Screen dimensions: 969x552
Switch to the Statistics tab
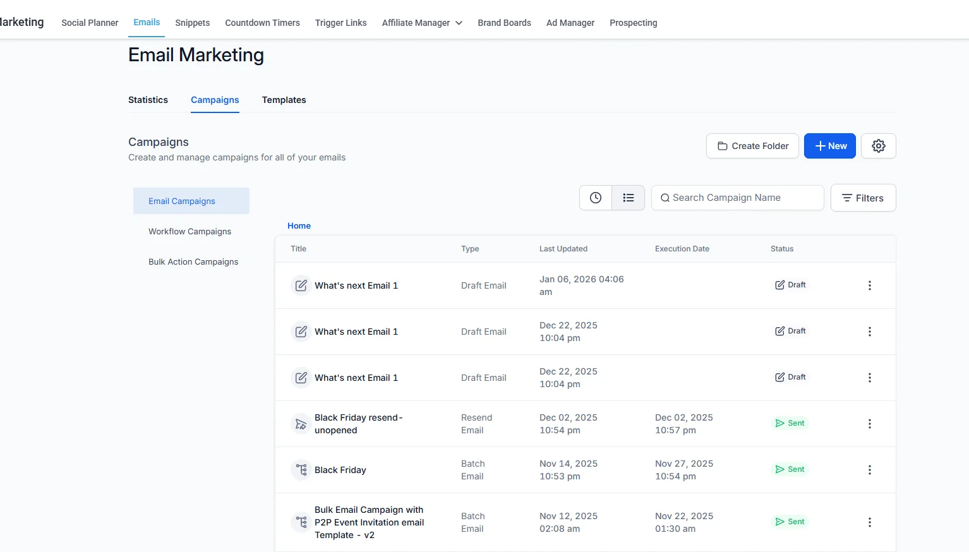(148, 100)
